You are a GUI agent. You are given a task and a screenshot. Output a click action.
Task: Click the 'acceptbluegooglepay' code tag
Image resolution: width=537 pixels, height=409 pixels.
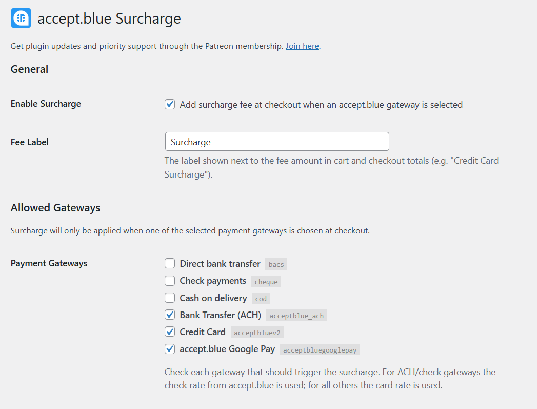[x=320, y=350]
